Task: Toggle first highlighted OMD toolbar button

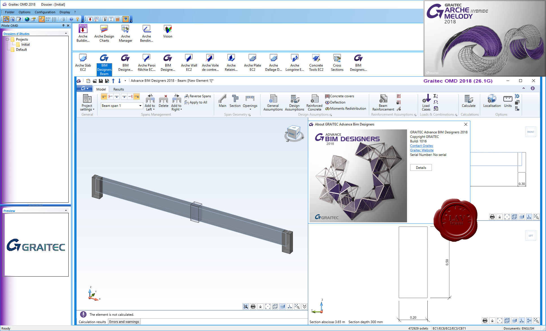Action: [x=6, y=19]
